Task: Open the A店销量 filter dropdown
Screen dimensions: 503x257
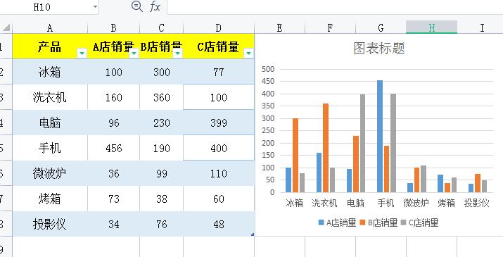Action: coord(134,54)
